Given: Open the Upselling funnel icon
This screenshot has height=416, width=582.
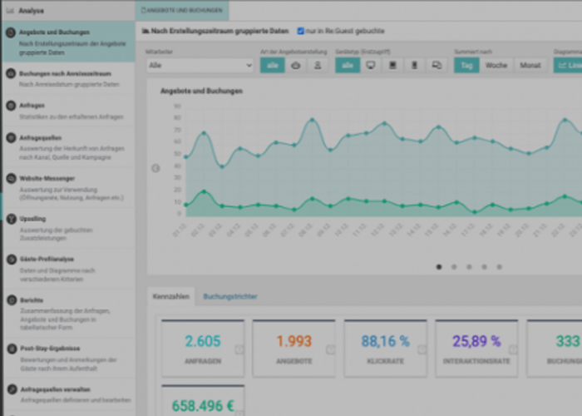Looking at the screenshot, I should (x=11, y=219).
